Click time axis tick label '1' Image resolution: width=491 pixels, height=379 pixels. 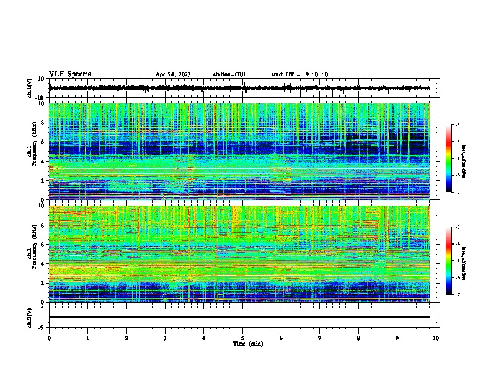tap(87, 338)
